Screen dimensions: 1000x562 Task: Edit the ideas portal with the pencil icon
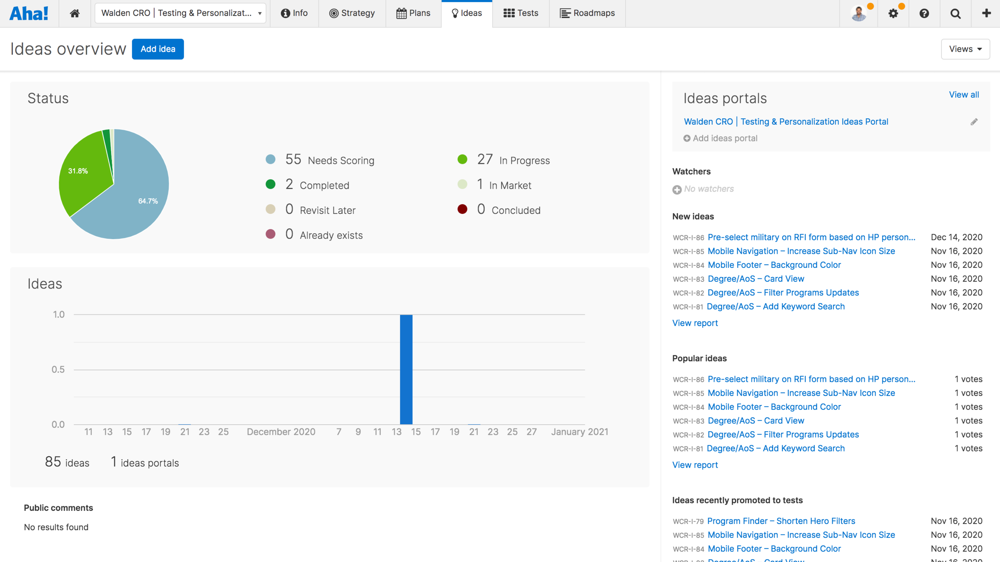(974, 122)
